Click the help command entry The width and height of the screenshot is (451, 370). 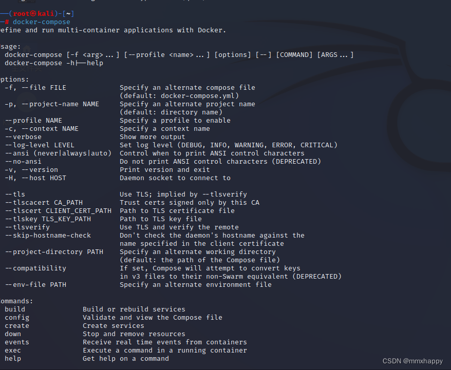[x=13, y=359]
